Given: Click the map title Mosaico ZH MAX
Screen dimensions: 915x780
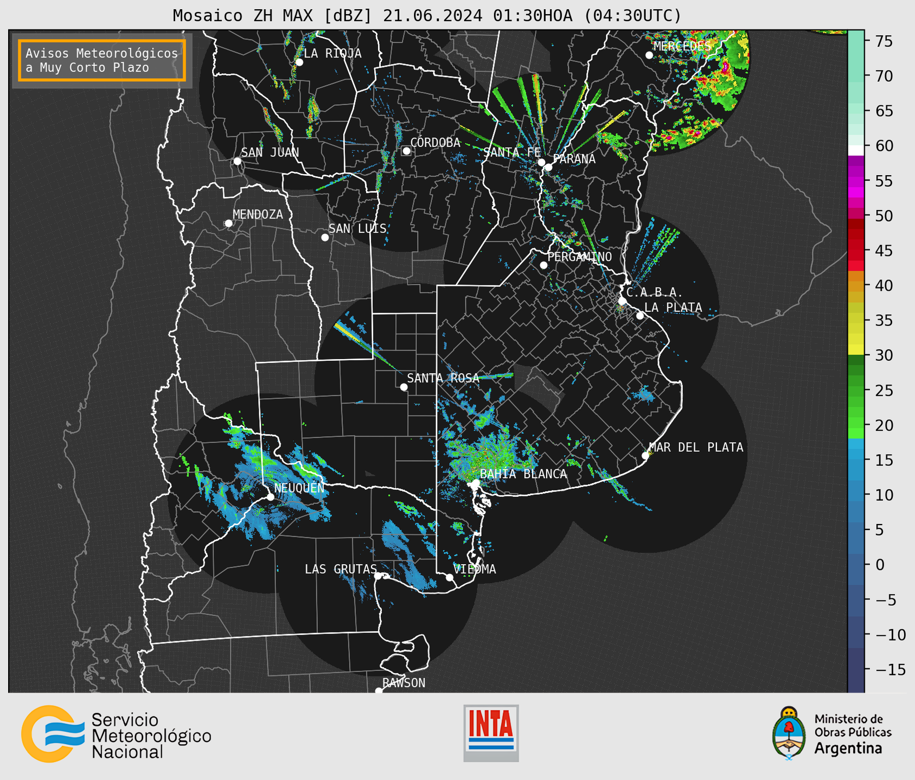Looking at the screenshot, I should tap(427, 16).
